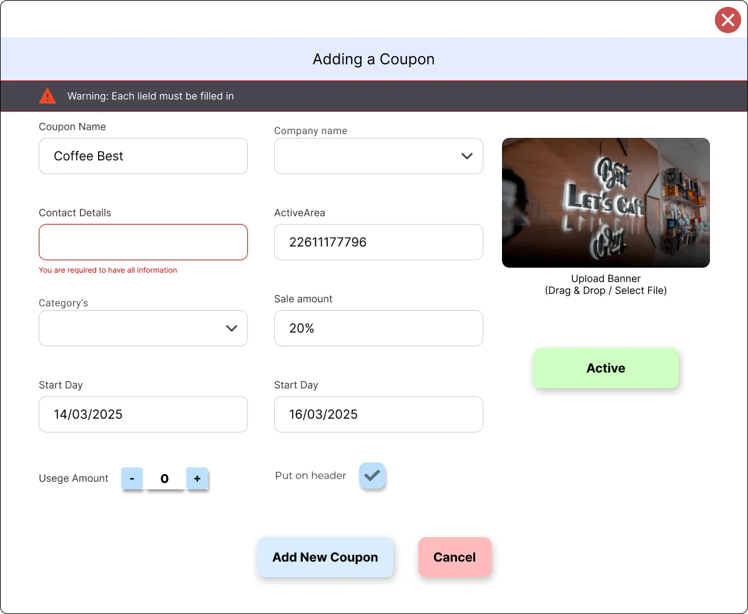Close the Adding a Coupon dialog
This screenshot has height=614, width=748.
pos(727,20)
